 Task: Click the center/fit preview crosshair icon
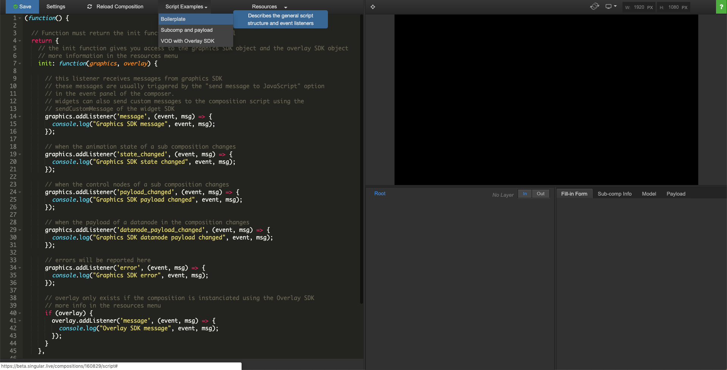pos(373,7)
